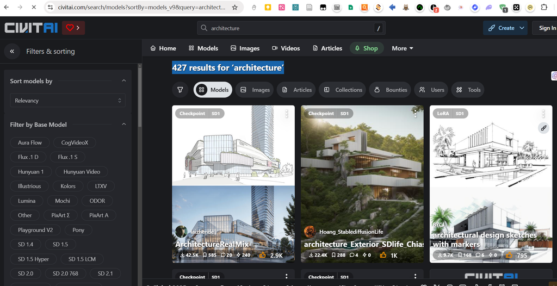
Task: Open ArchitectureRealMix model title
Action: [x=212, y=245]
